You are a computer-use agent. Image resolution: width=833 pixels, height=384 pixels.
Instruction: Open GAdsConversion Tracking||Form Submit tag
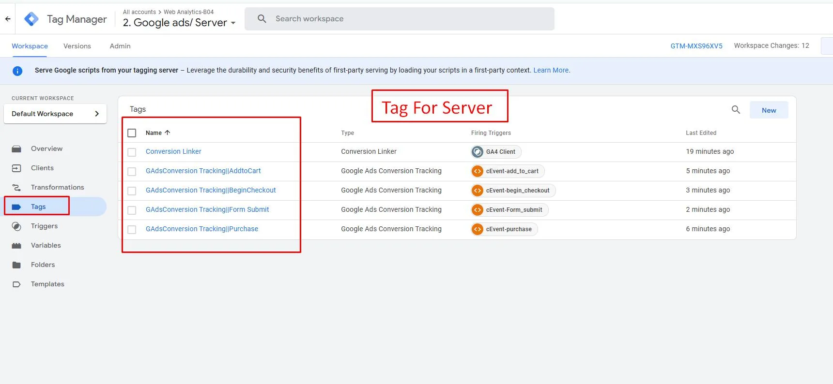(207, 209)
